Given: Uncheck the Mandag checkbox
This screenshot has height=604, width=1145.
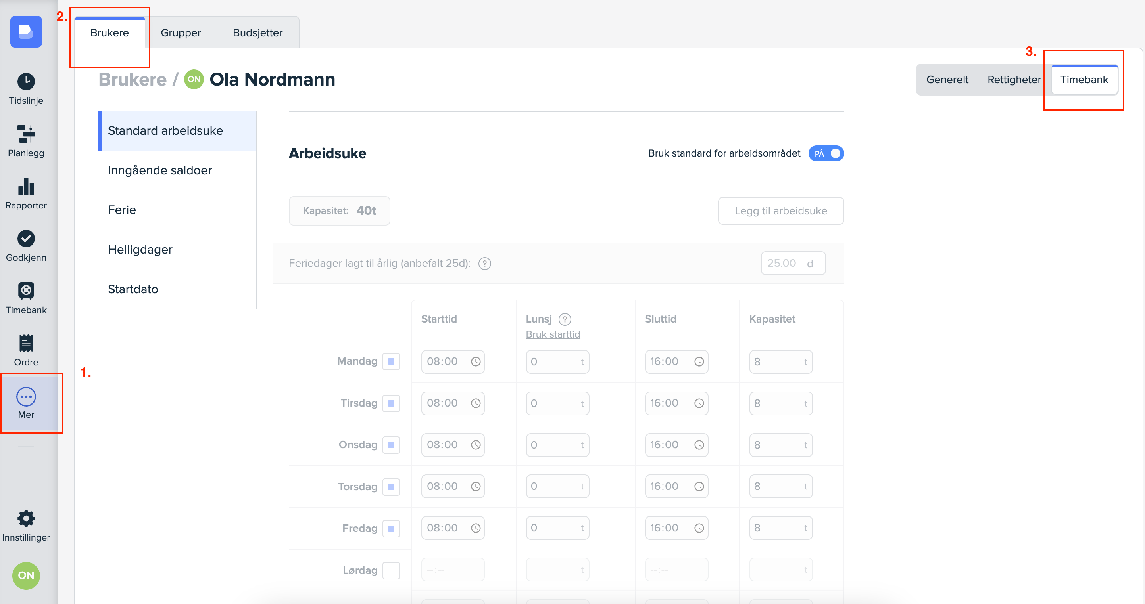Looking at the screenshot, I should (391, 361).
